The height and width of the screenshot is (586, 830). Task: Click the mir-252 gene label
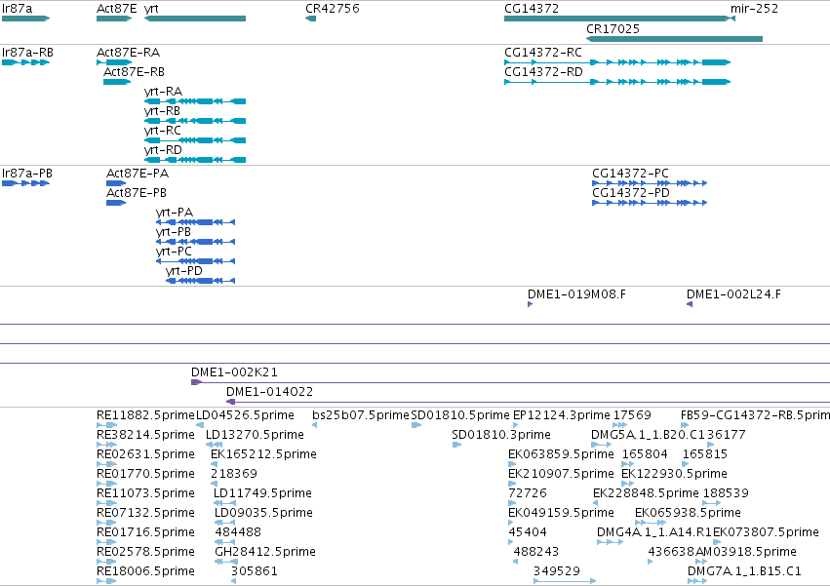pyautogui.click(x=754, y=9)
